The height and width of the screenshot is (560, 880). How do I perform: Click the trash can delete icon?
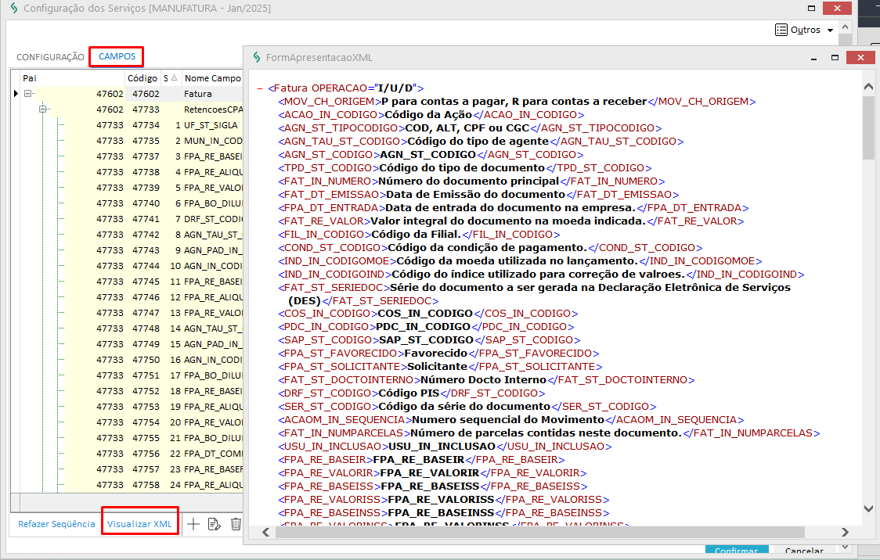(x=236, y=524)
